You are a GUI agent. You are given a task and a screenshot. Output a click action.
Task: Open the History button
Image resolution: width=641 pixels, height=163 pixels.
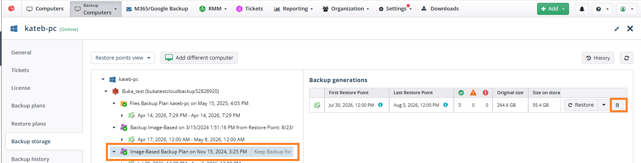tap(598, 58)
